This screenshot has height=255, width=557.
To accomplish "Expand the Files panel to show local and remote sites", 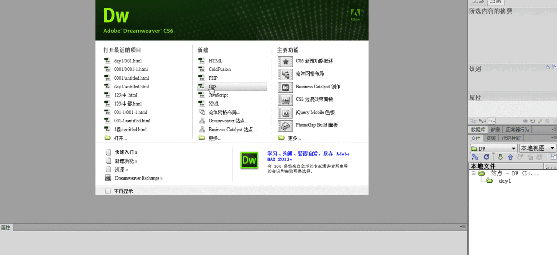I will (554, 157).
